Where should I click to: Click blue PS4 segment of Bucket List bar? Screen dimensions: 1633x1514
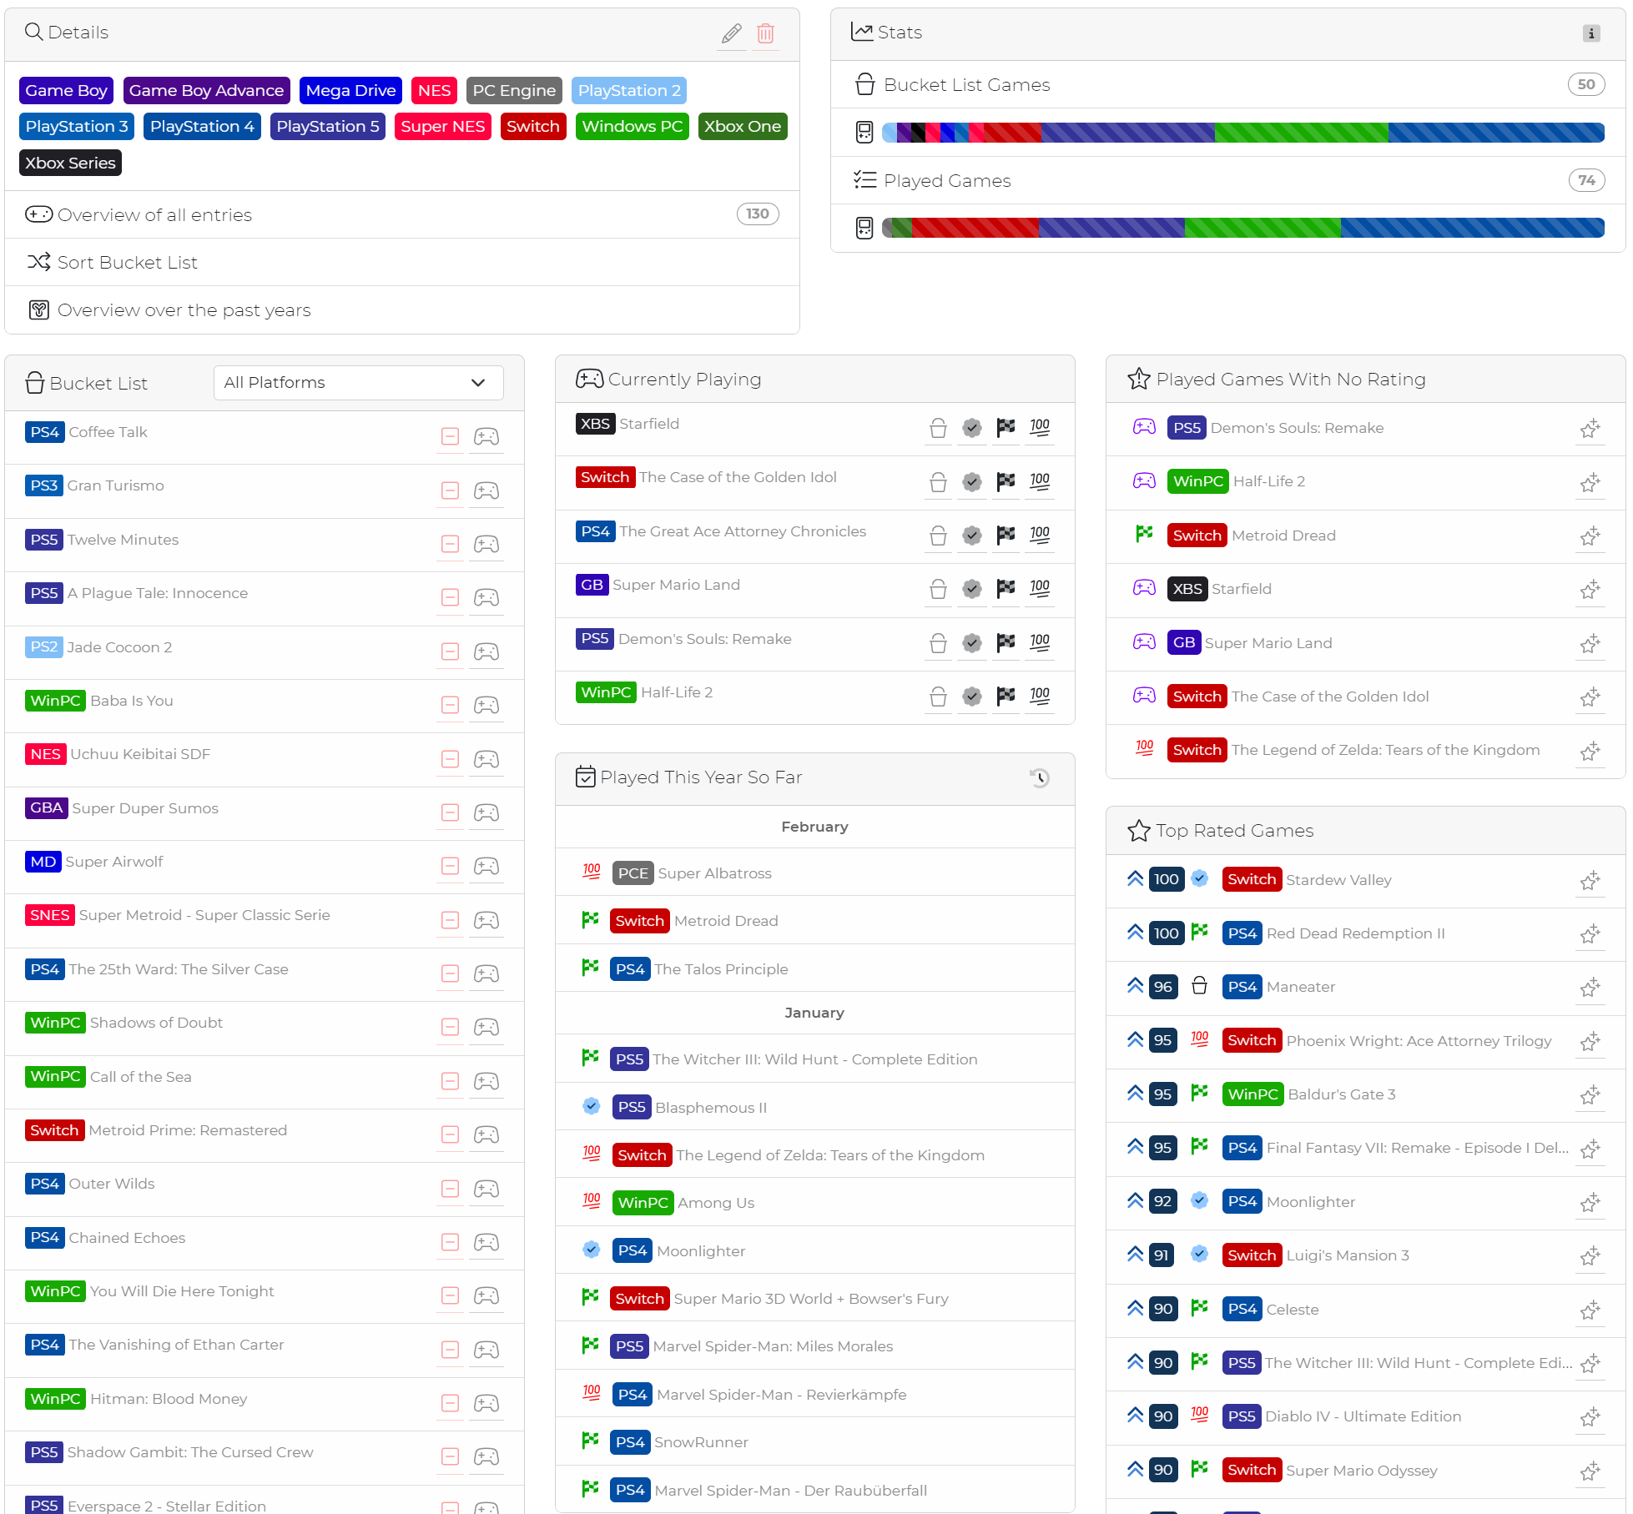click(x=1496, y=132)
